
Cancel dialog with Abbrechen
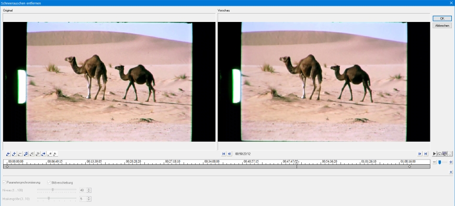click(x=442, y=26)
